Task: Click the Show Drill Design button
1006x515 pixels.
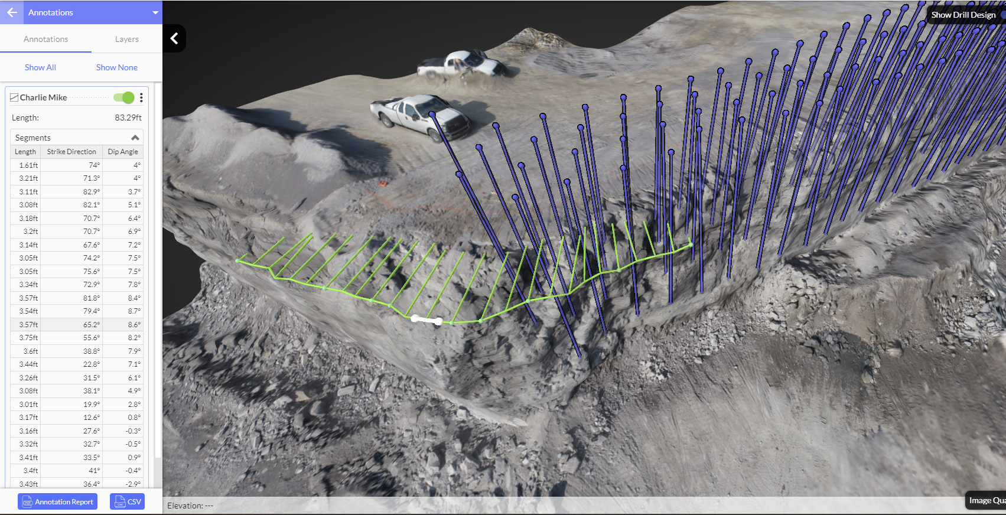Action: (963, 15)
